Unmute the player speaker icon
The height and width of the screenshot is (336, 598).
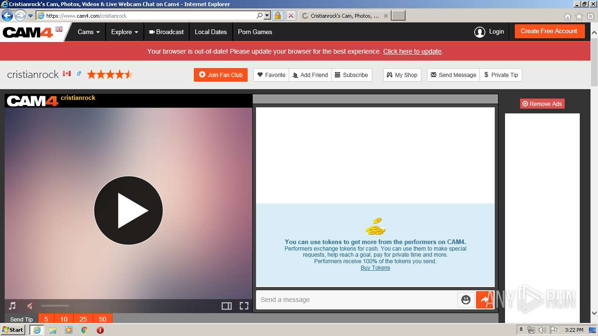pyautogui.click(x=30, y=306)
